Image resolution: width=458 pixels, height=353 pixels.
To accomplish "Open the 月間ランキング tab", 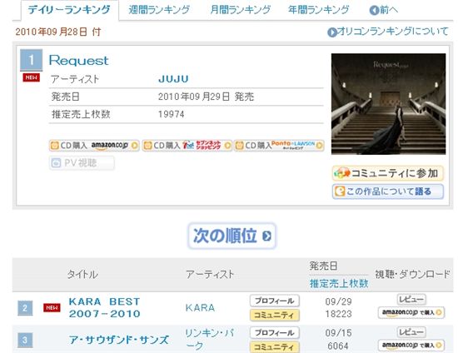I will pyautogui.click(x=241, y=10).
